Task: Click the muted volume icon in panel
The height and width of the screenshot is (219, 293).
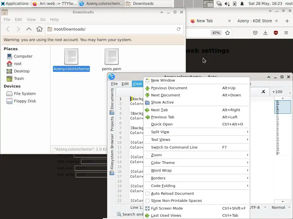Action: (227, 4)
